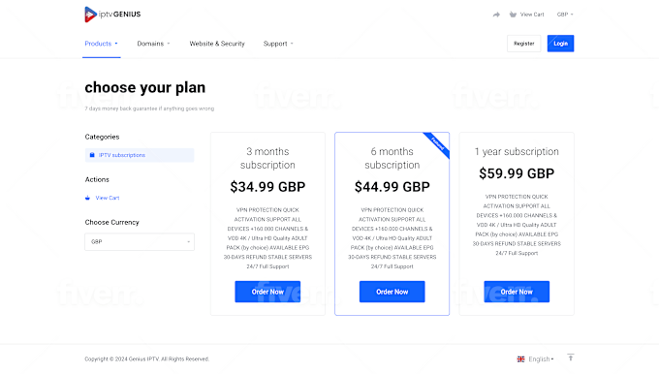Image resolution: width=659 pixels, height=374 pixels.
Task: Order the 1 year subscription
Action: (517, 292)
